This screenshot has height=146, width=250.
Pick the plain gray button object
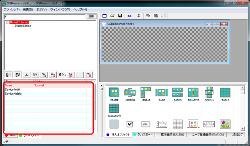[x=114, y=124]
